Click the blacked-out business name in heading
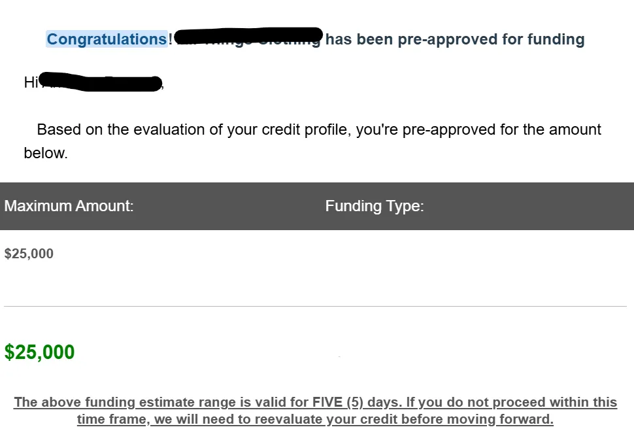This screenshot has height=442, width=634. pos(248,36)
